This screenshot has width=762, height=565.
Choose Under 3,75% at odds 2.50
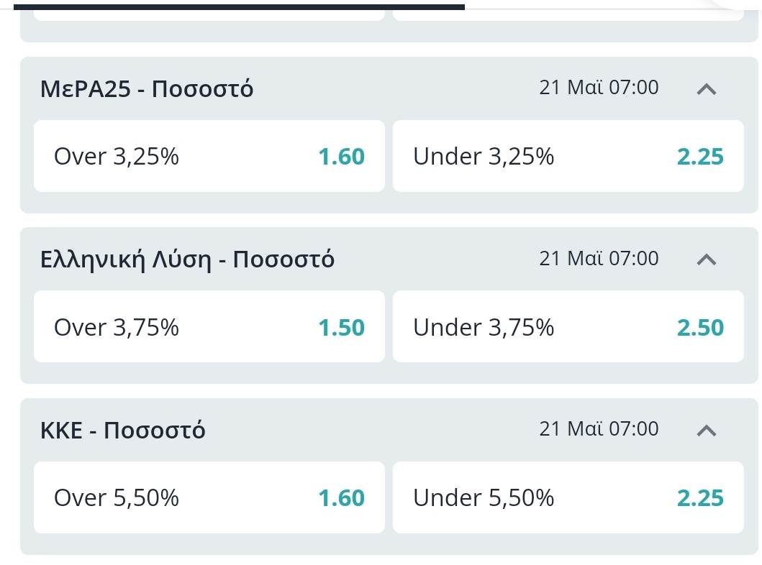568,327
